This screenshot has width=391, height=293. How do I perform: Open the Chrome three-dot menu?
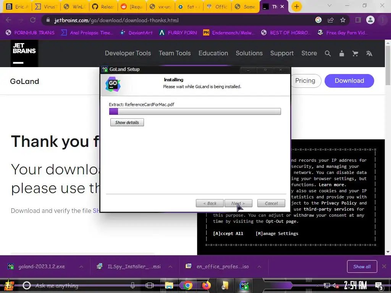click(383, 20)
